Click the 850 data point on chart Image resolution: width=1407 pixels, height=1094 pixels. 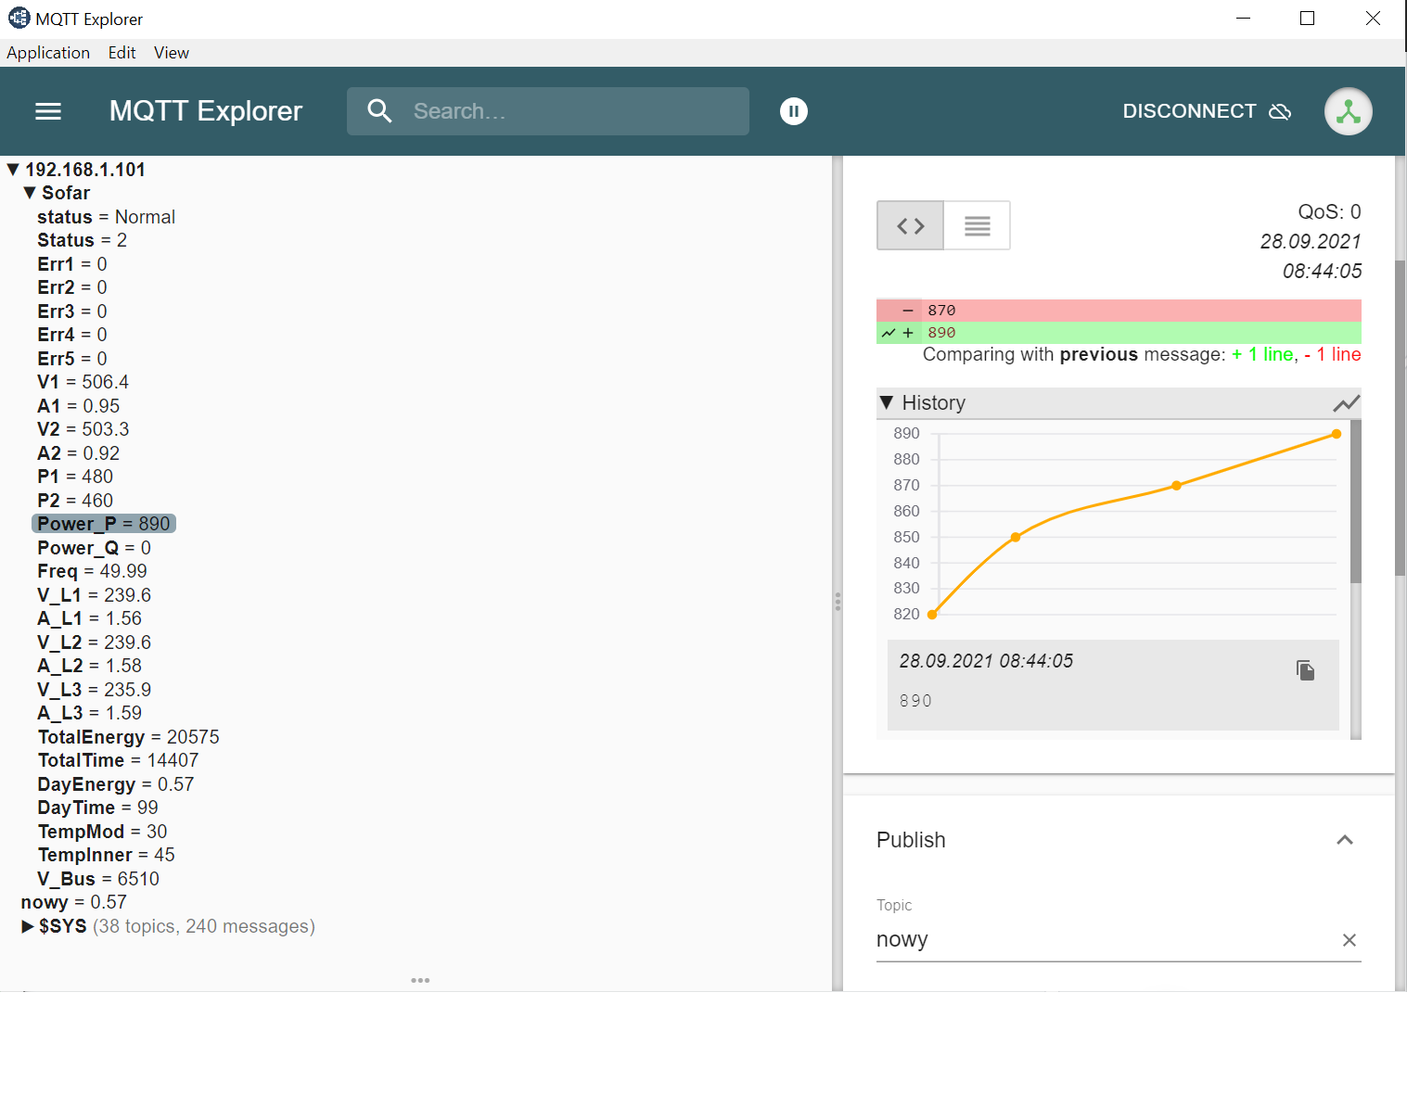[1016, 537]
